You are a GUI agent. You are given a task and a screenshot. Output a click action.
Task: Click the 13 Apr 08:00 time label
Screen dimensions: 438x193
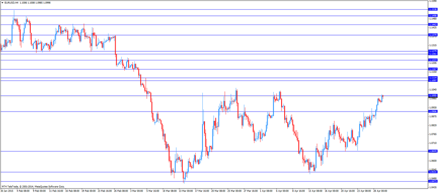316,191
